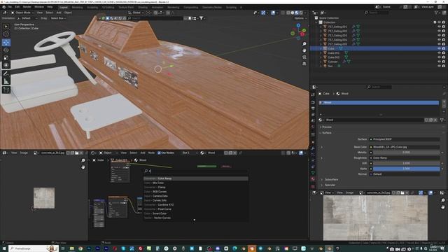Open the Add menu in 3D viewport header
The height and width of the screenshot is (252, 448).
[x=59, y=13]
